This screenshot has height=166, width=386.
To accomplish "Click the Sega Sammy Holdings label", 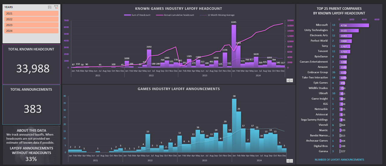I will (x=314, y=119).
